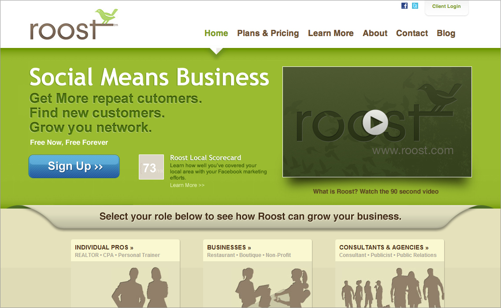501x308 pixels.
Task: Open the Facebook icon link
Action: click(x=405, y=6)
